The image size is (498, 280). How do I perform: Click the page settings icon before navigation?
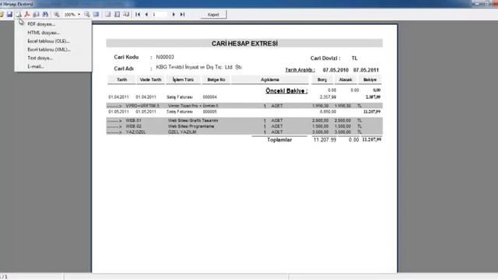[x=126, y=14]
